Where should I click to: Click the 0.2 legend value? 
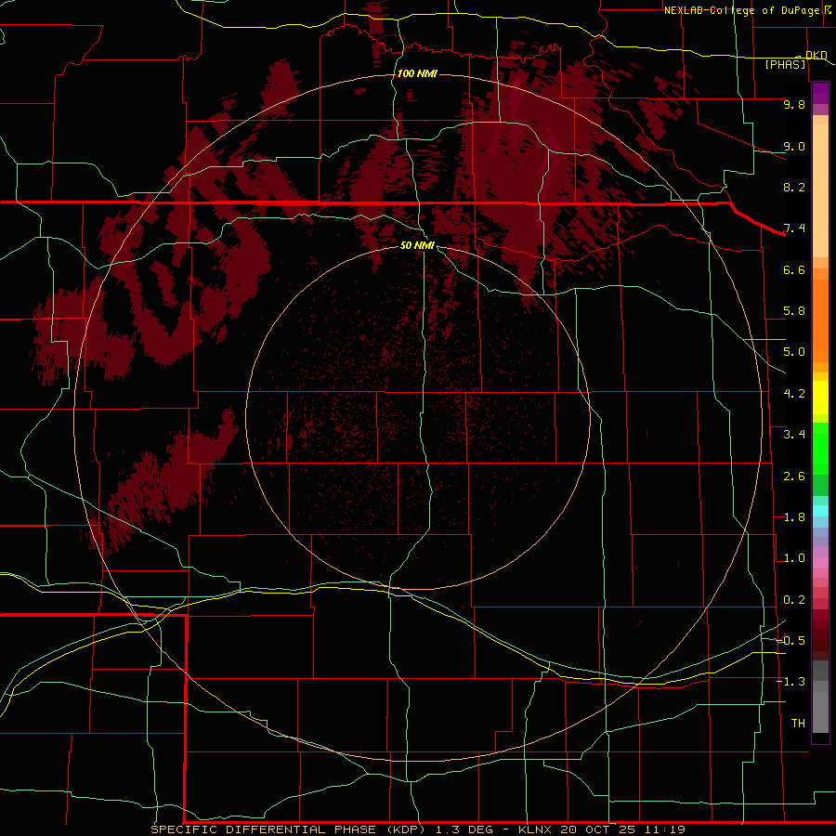pyautogui.click(x=794, y=600)
